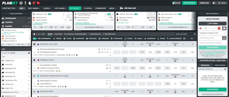Open the Premier League lion icon
The width and height of the screenshot is (229, 97).
(30, 3)
